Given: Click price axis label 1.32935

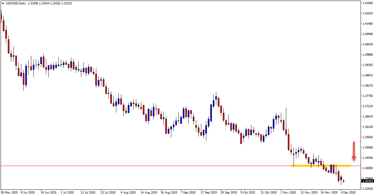Looking at the screenshot, I should pyautogui.click(x=368, y=189).
